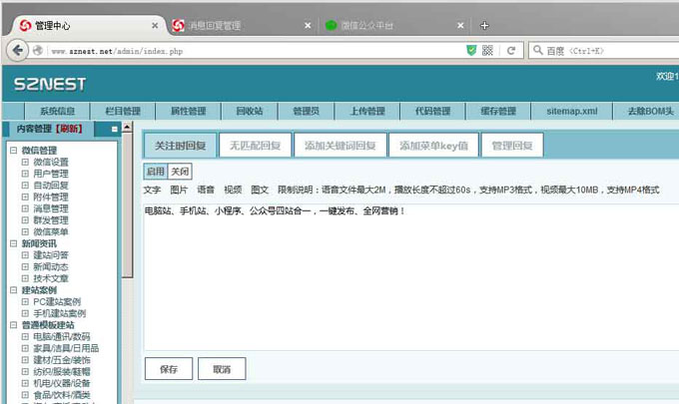Open a new browser tab with plus

(485, 25)
